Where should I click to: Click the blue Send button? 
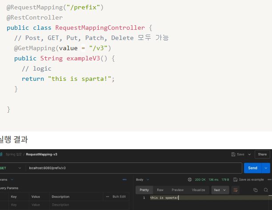click(252, 168)
